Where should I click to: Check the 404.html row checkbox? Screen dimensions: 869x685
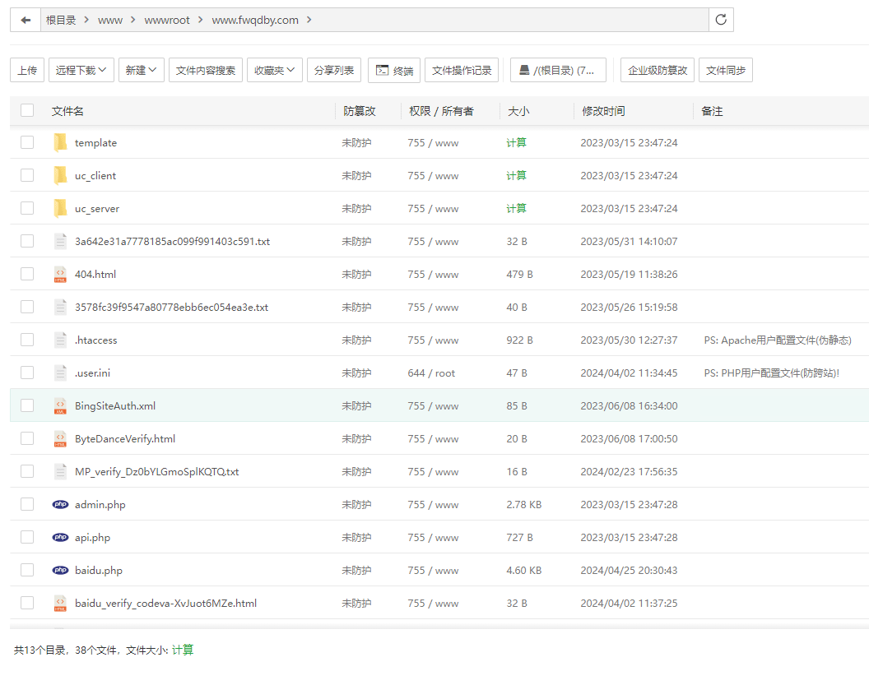coord(27,274)
